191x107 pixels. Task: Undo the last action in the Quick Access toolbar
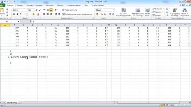[5, 1]
